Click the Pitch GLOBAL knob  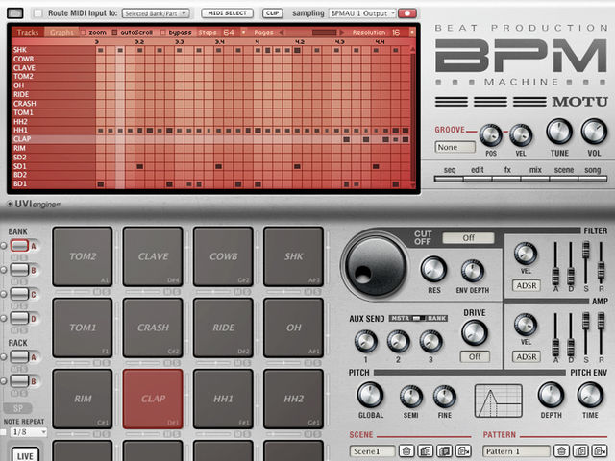click(x=370, y=395)
